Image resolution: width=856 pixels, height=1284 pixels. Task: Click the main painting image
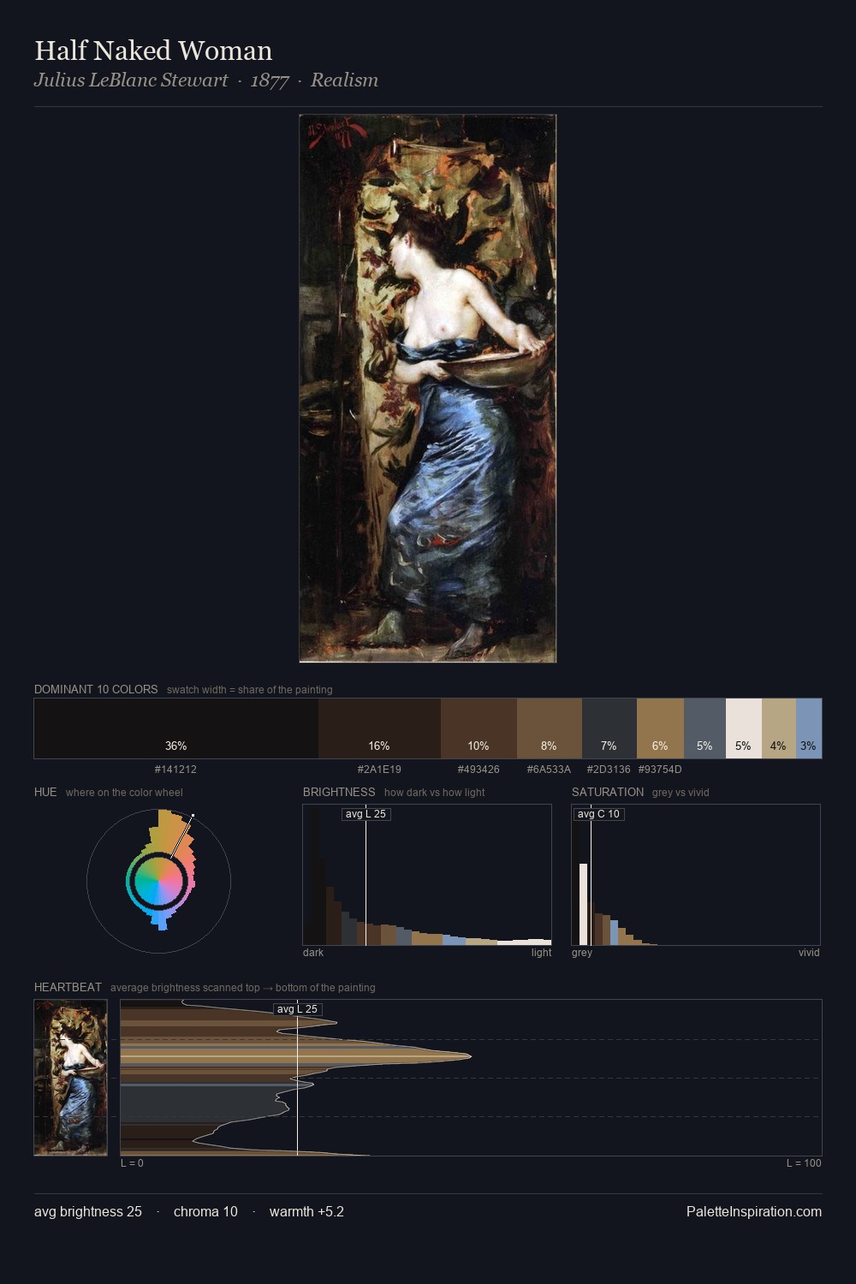428,388
